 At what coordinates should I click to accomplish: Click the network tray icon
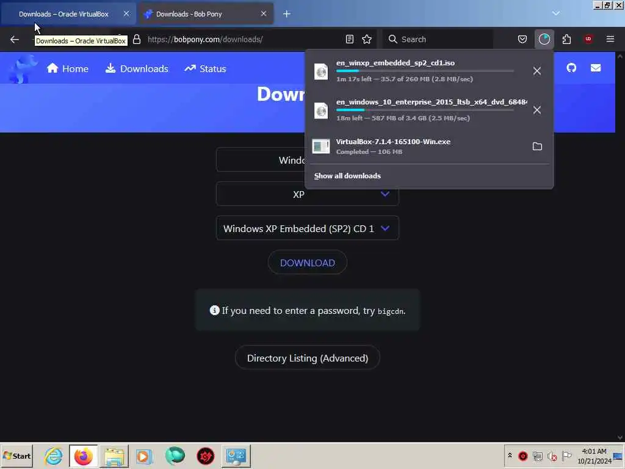point(537,456)
